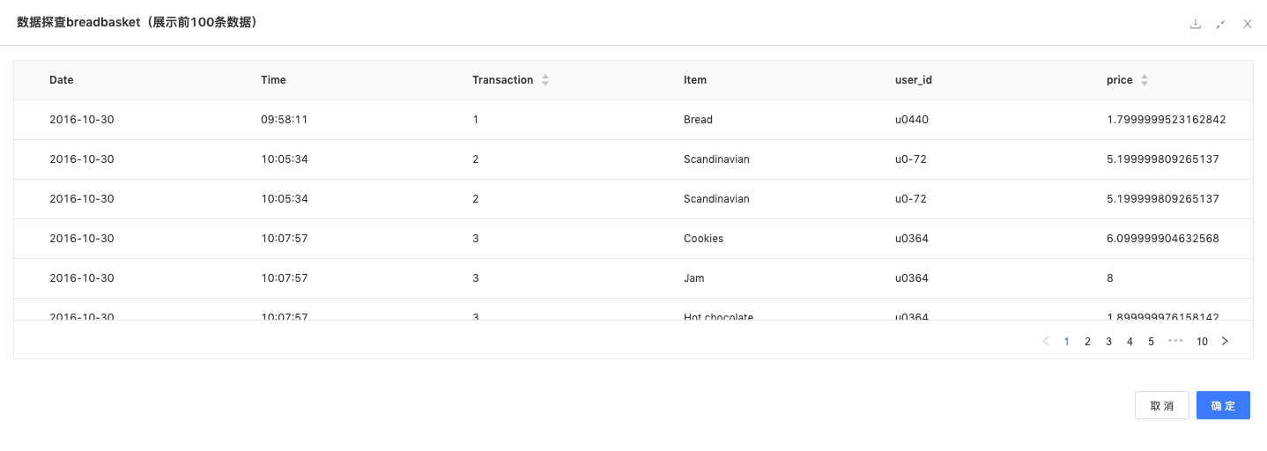
Task: Go to next page arrow
Action: point(1225,341)
